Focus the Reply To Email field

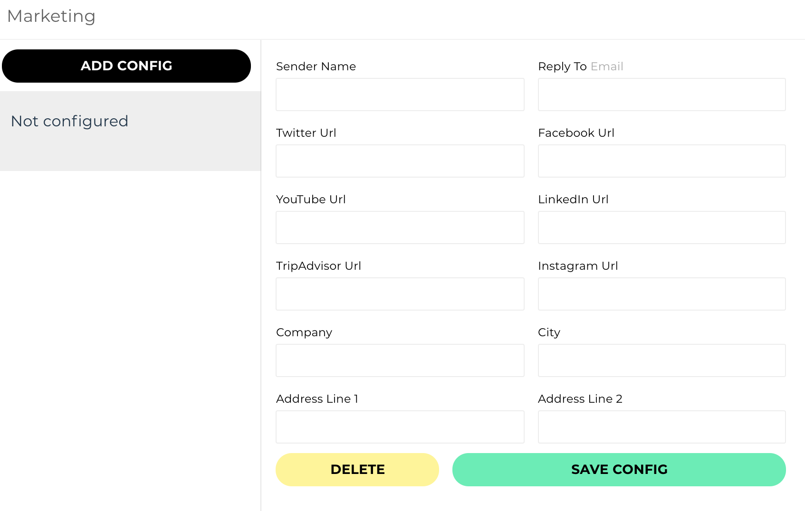pyautogui.click(x=661, y=95)
